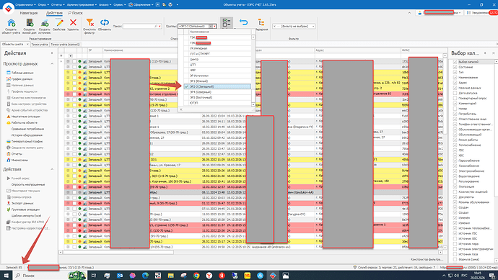Select ЭР4 (Северный) in the group list
The width and height of the screenshot is (498, 280).
(217, 92)
